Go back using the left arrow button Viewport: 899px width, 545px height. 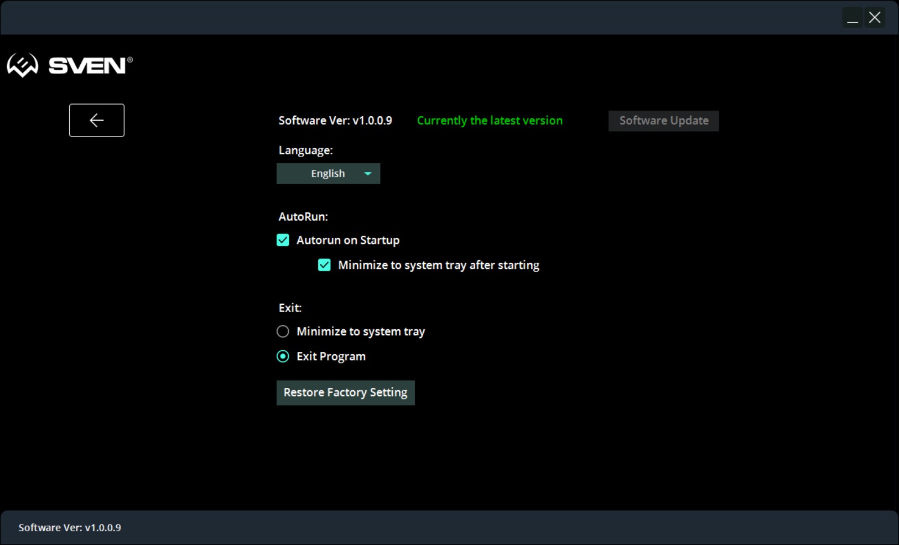coord(97,120)
